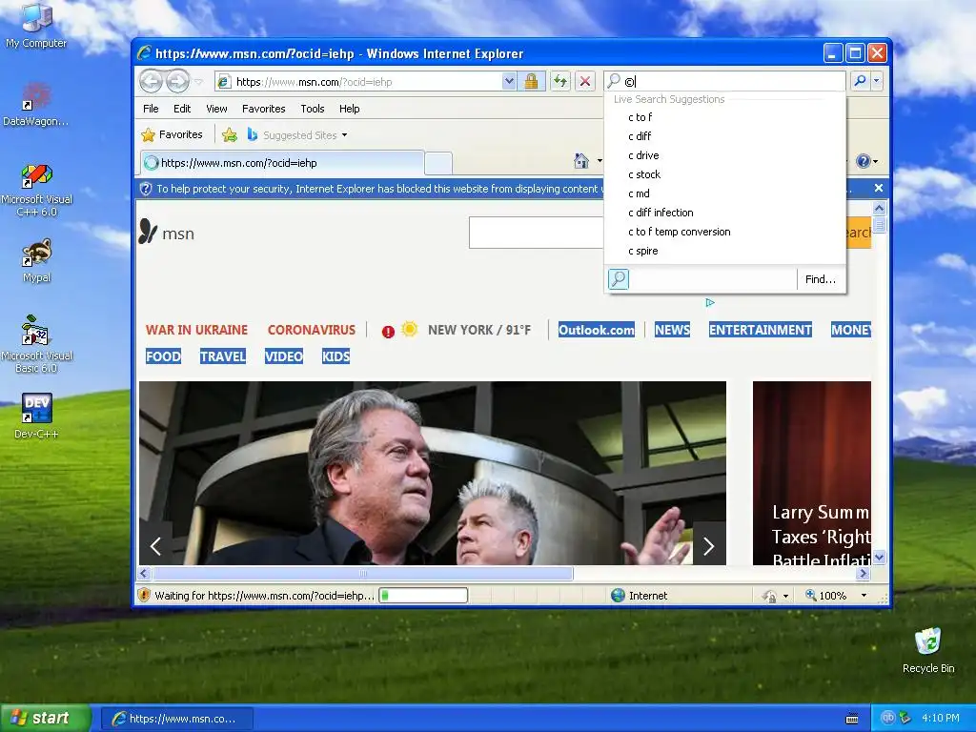
Task: Open the search provider options dropdown
Action: pos(877,81)
